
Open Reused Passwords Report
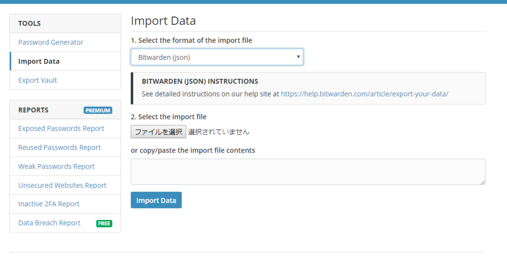pos(59,148)
